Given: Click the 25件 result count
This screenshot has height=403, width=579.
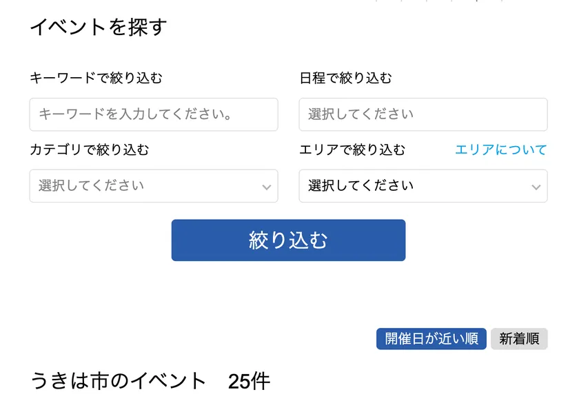Looking at the screenshot, I should click(249, 381).
